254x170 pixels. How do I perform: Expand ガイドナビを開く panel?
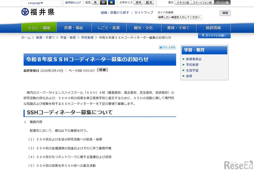tap(214, 36)
